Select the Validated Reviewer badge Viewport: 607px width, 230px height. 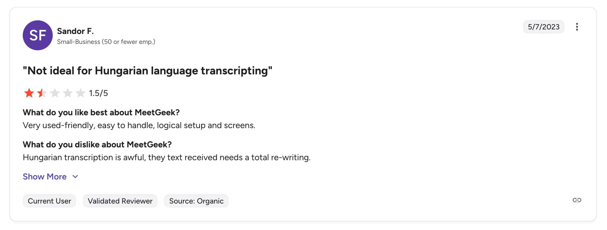[120, 201]
